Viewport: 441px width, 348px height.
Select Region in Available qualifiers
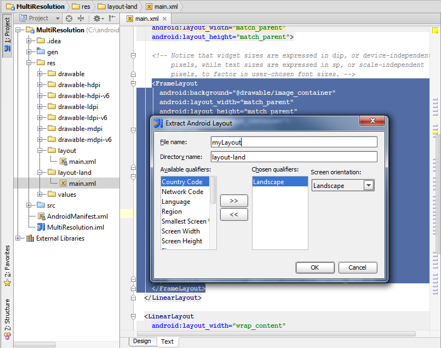(x=185, y=212)
